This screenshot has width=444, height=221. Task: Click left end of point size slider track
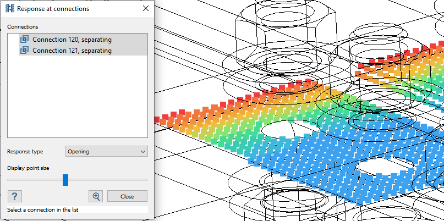(9, 180)
